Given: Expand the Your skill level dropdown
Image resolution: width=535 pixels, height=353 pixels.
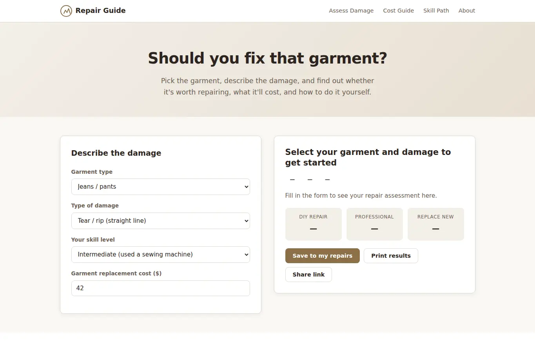Looking at the screenshot, I should pos(161,255).
